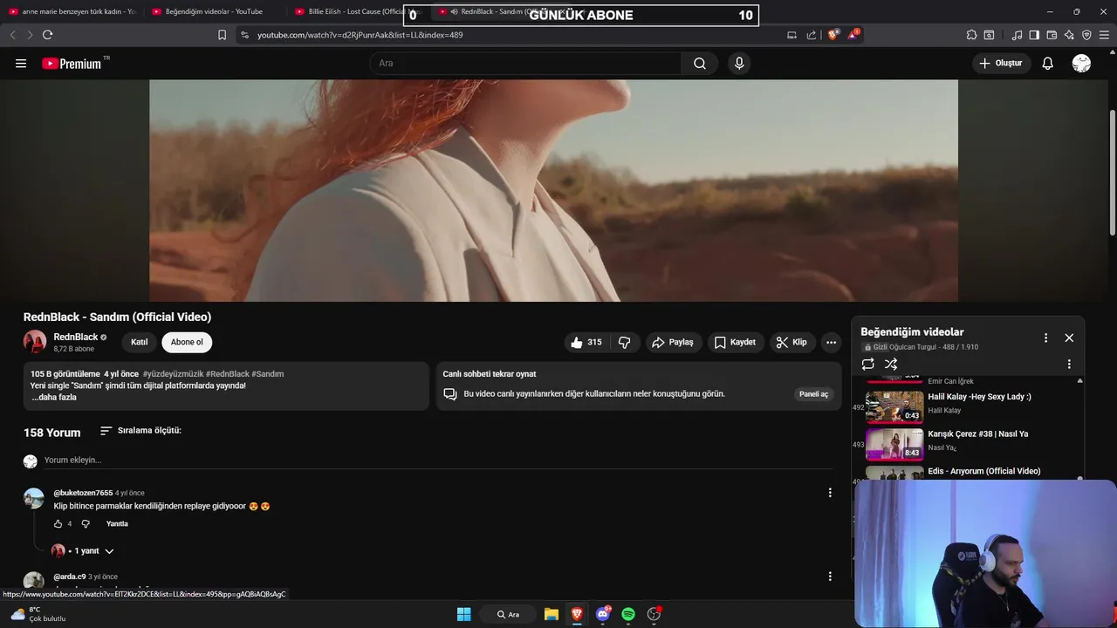This screenshot has height=628, width=1117.
Task: Reload the page in Brave
Action: pos(47,35)
